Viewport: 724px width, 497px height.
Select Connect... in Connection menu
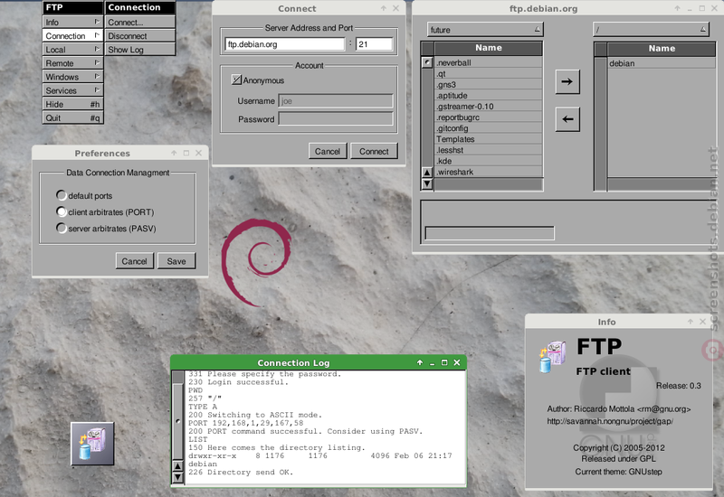(140, 22)
